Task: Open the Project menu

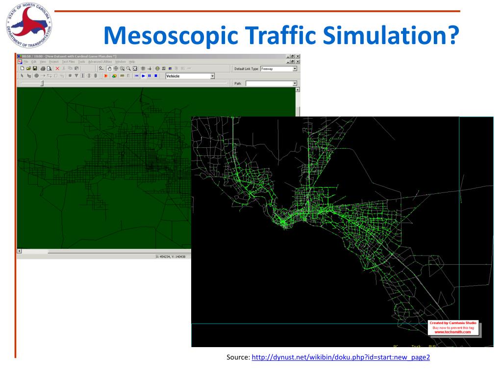Action: [x=54, y=62]
